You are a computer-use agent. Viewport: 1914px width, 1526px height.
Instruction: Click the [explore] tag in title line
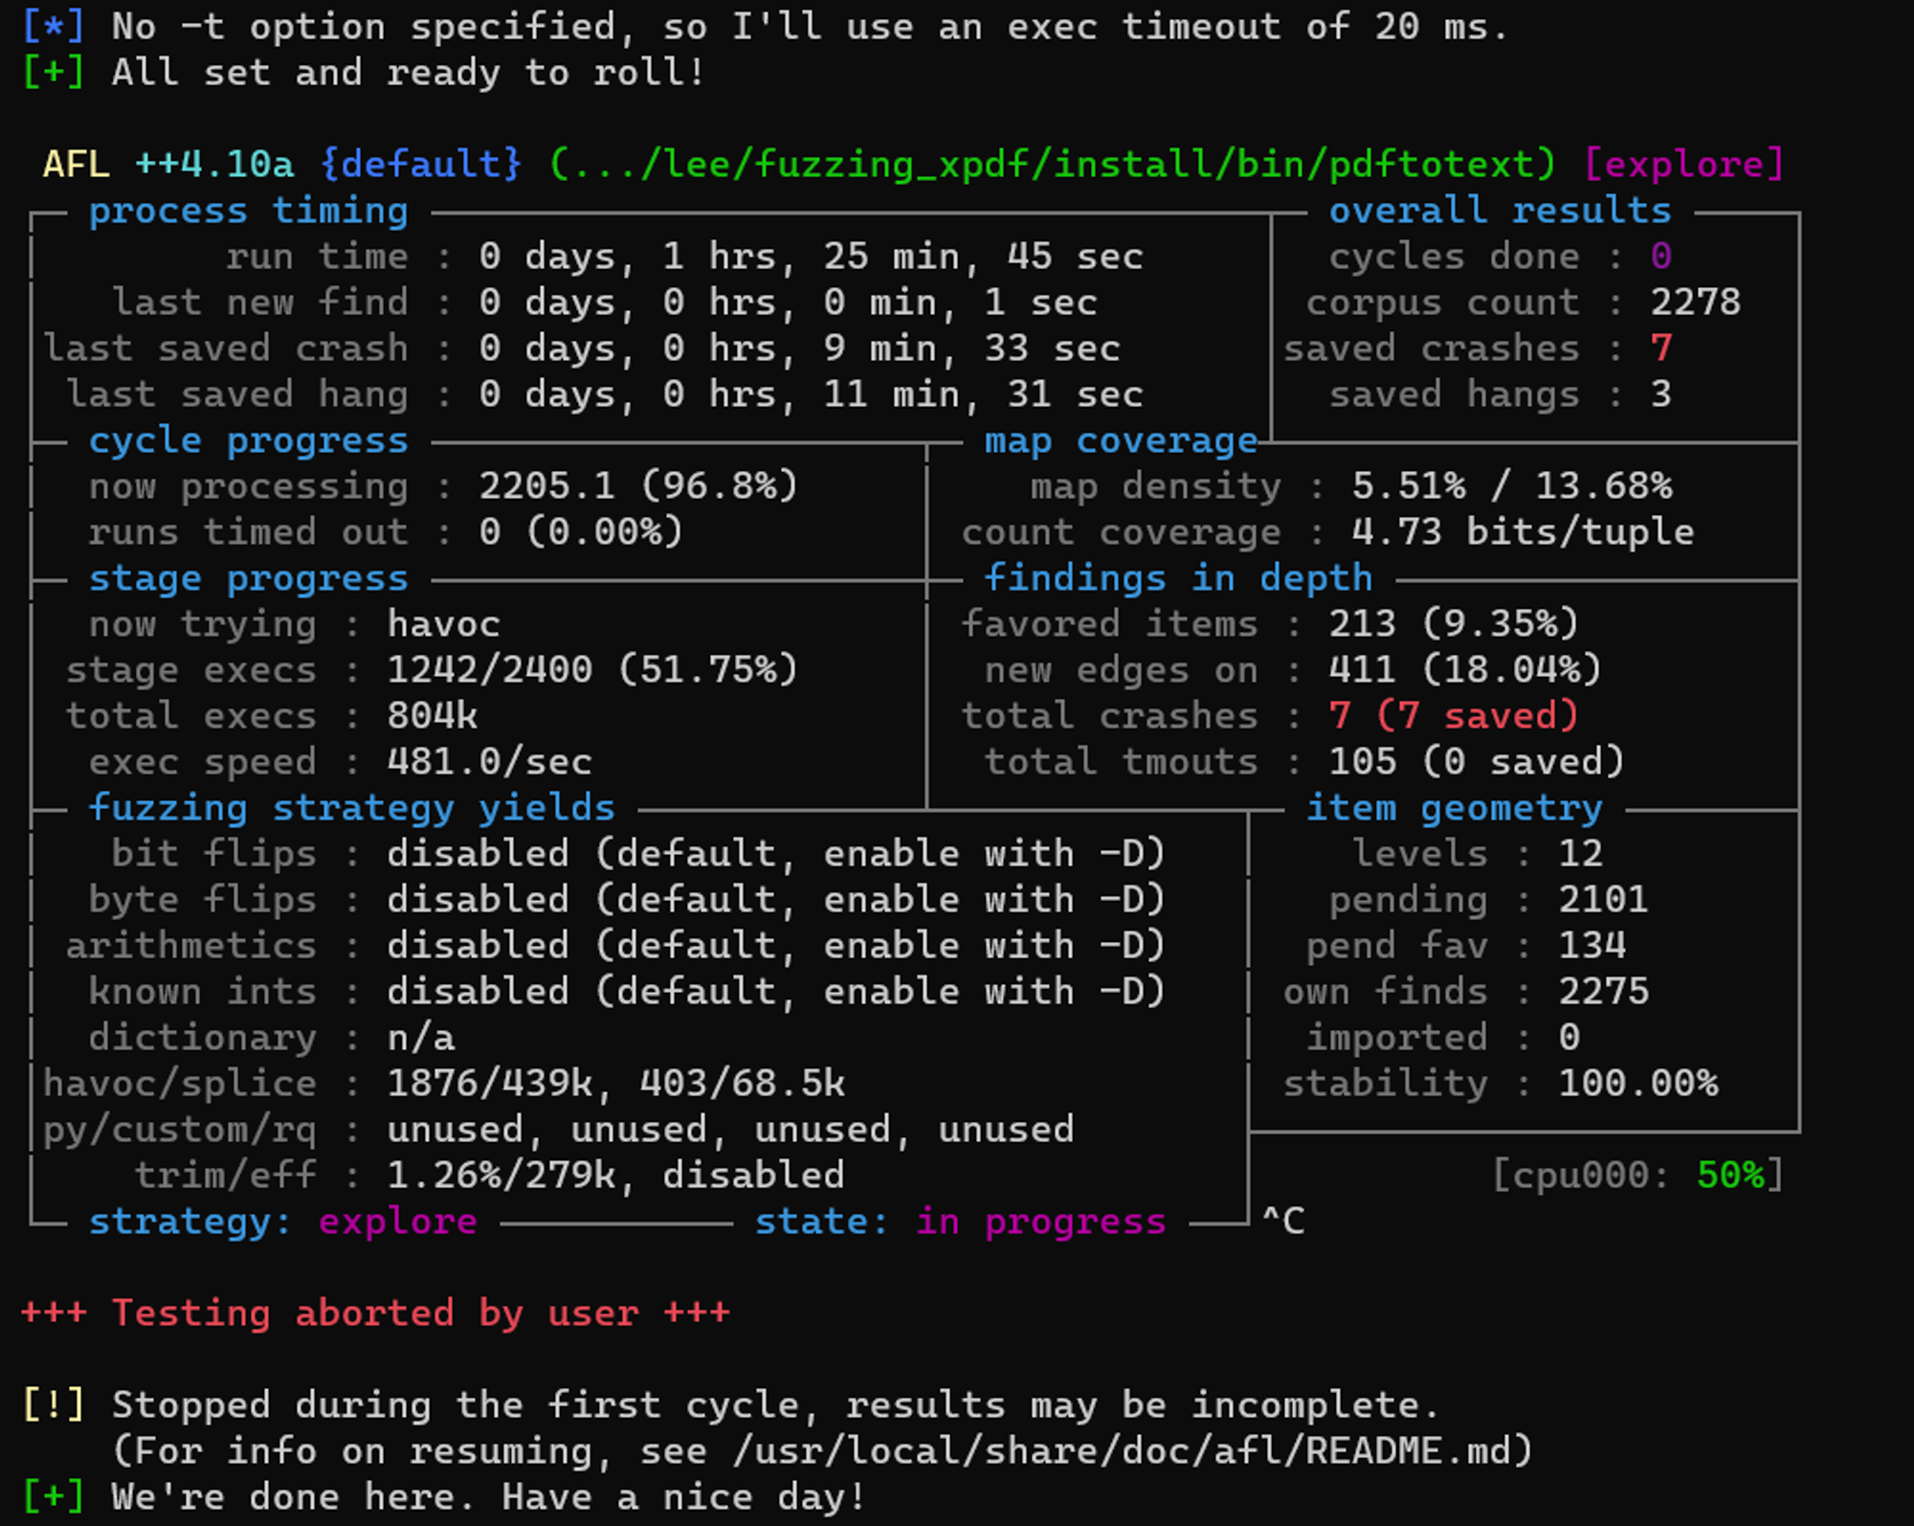coord(1684,165)
